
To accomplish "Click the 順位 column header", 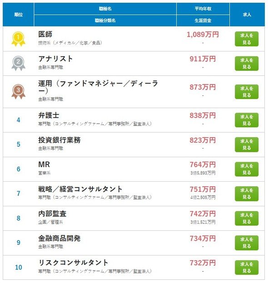I will [18, 15].
